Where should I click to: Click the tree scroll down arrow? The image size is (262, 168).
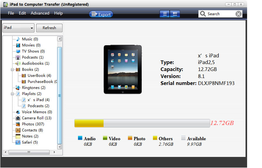60,147
